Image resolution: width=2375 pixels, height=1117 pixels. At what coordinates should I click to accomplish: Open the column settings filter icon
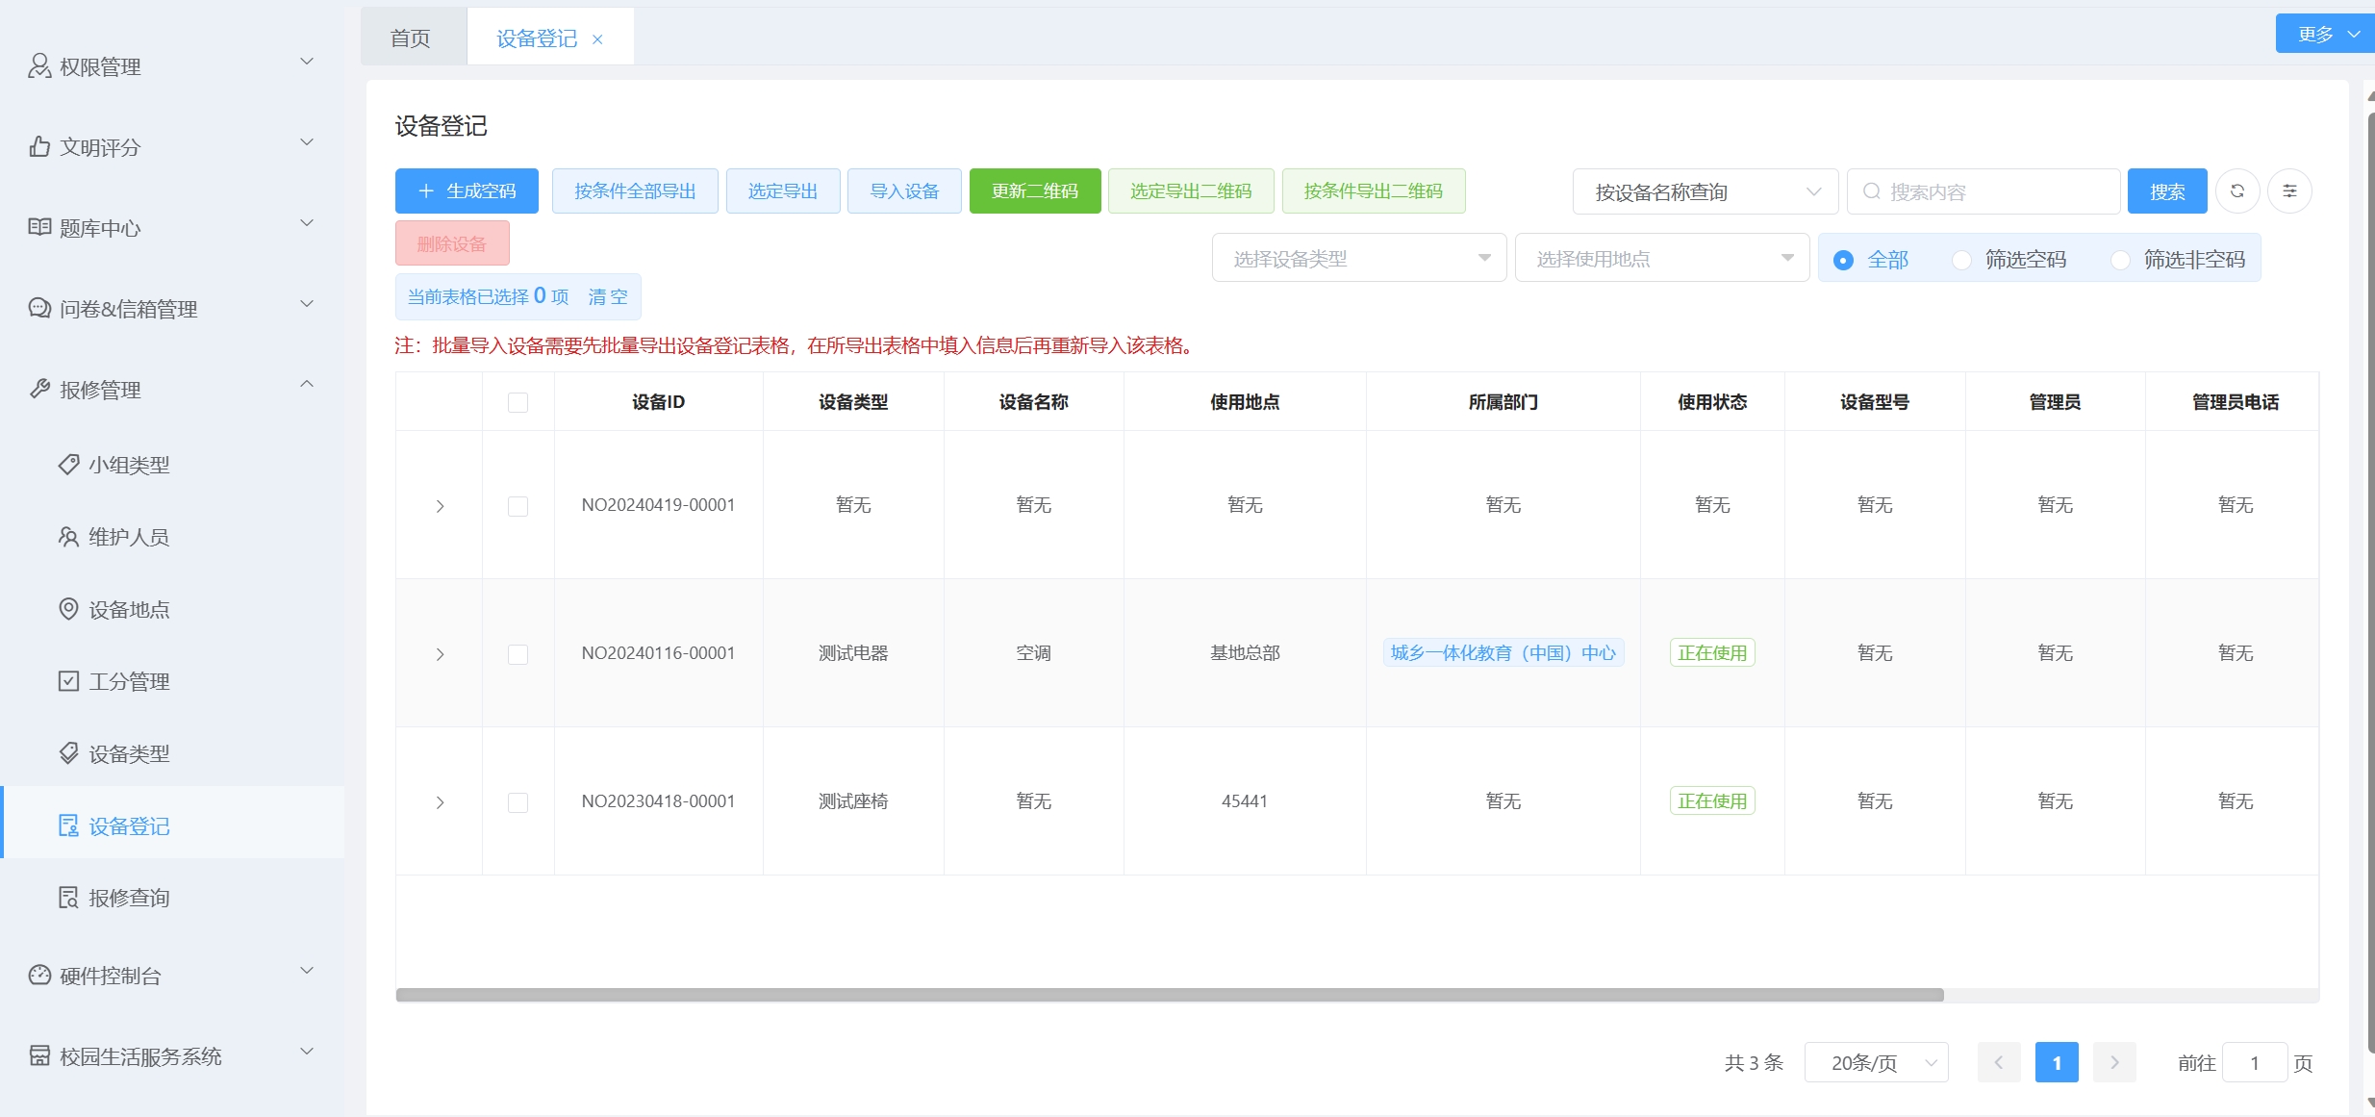click(x=2289, y=191)
